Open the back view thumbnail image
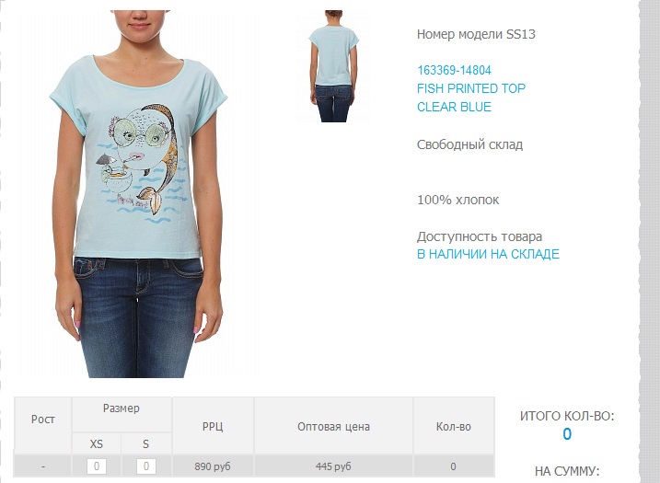Viewport: 660px width, 483px height. coord(334,66)
